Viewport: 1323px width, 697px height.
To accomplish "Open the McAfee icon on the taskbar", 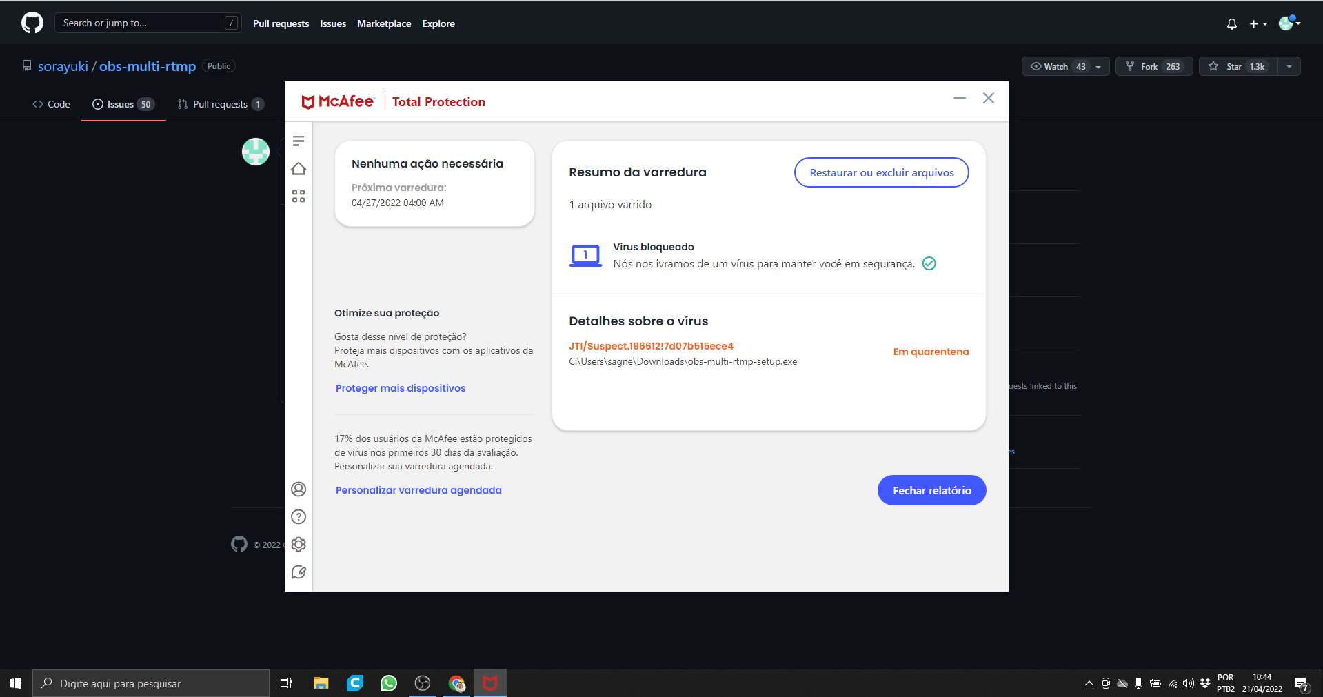I will [x=490, y=683].
